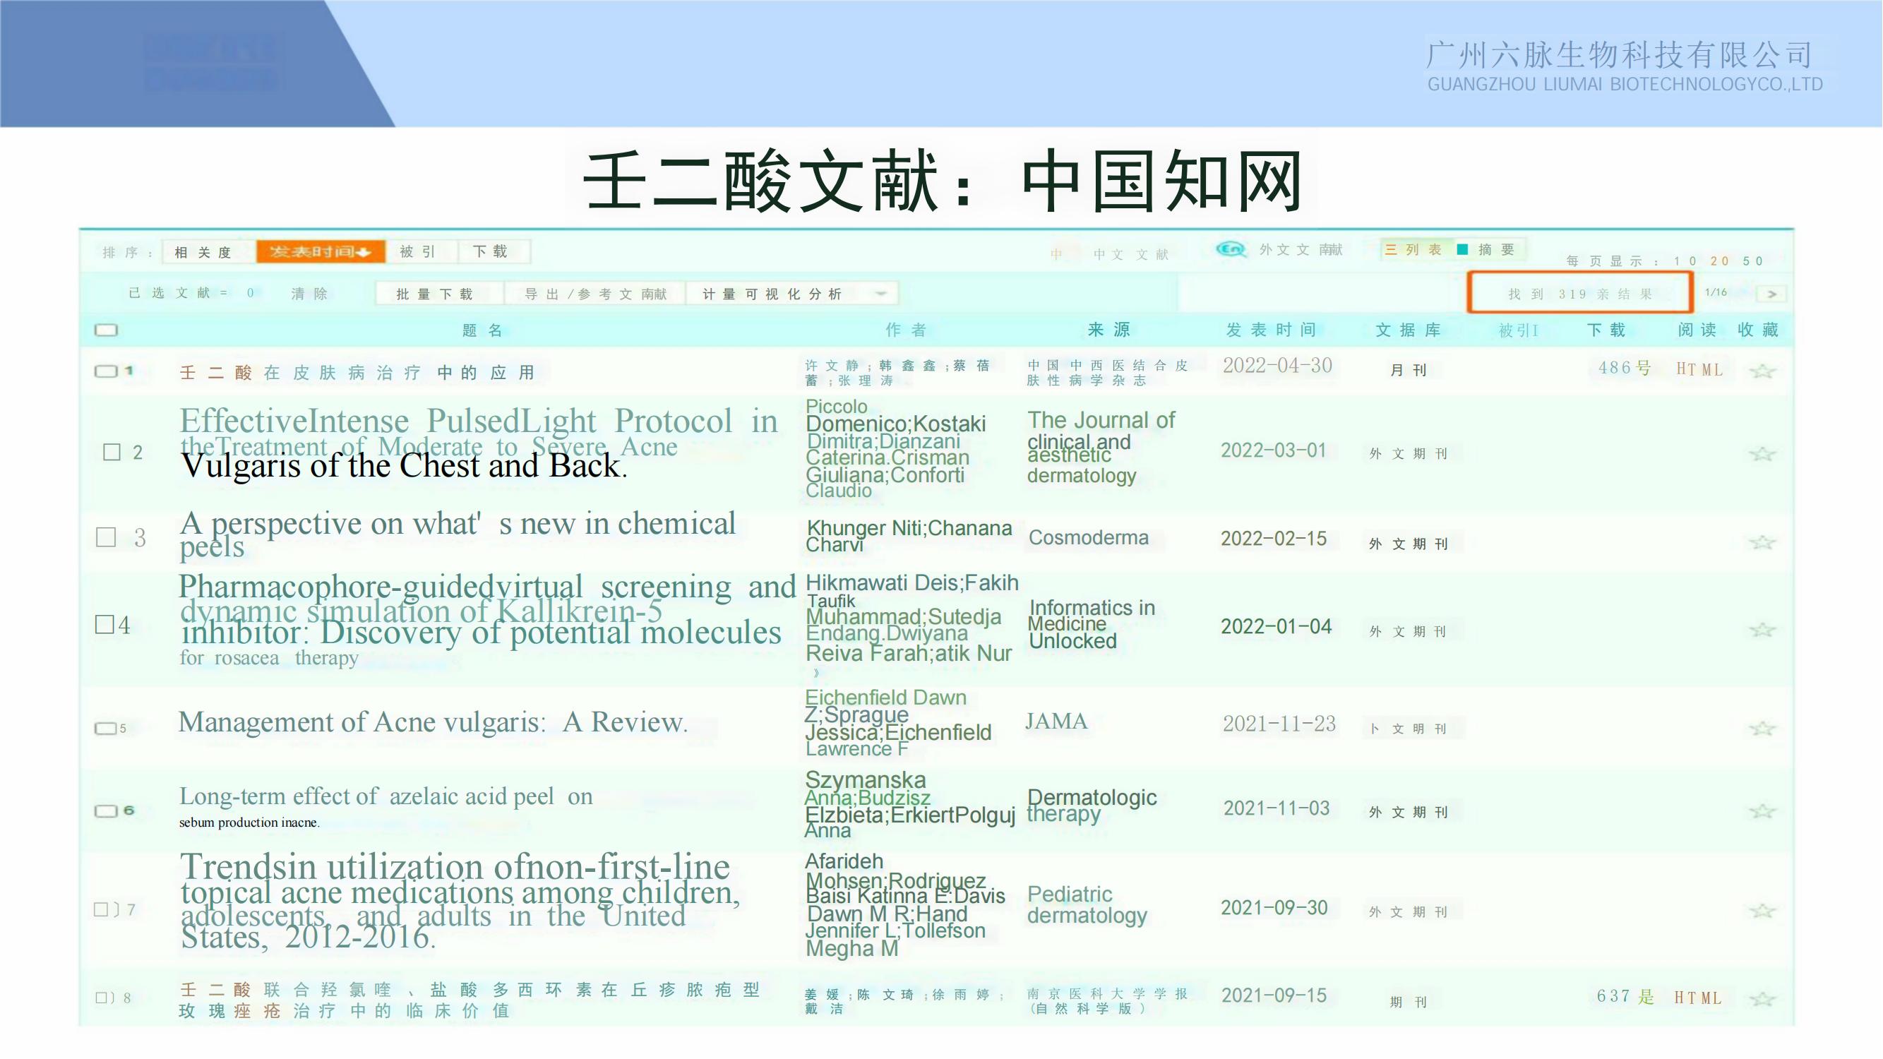The height and width of the screenshot is (1059, 1883).
Task: Sort results by 被引
Action: coord(418,252)
